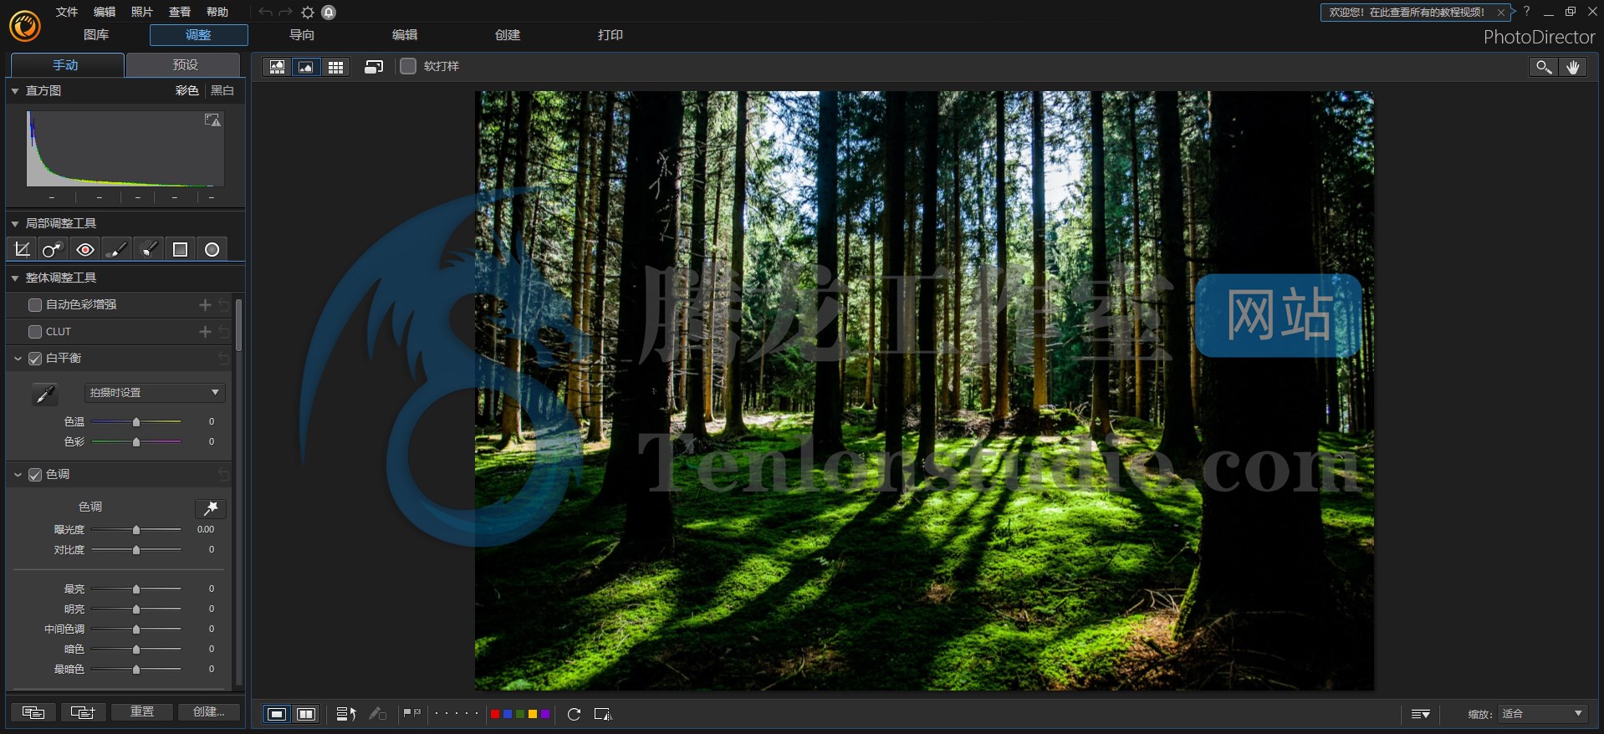Switch to viewer only mode
This screenshot has width=1604, height=734.
point(306,67)
